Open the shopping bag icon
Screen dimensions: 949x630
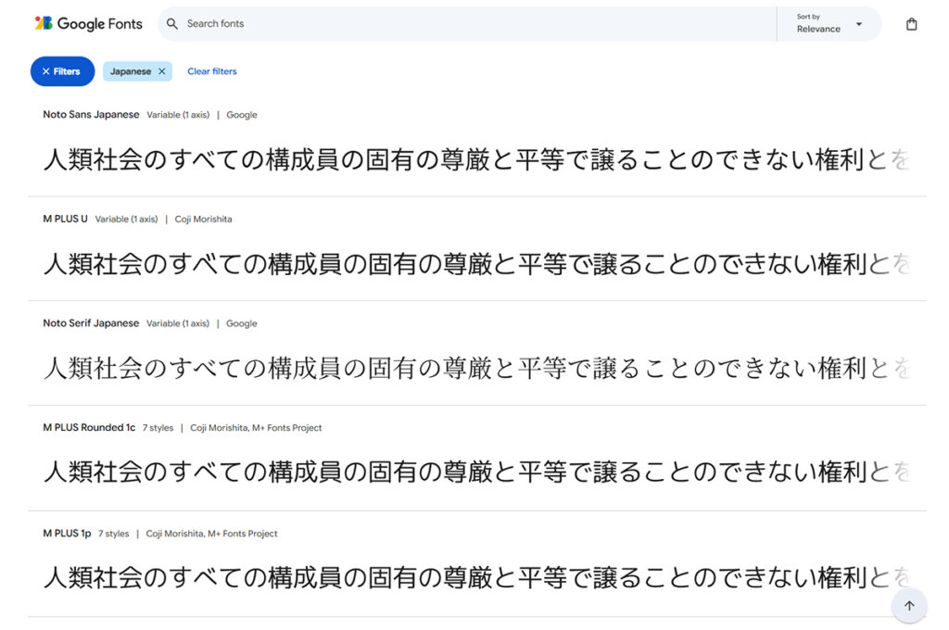click(x=911, y=24)
